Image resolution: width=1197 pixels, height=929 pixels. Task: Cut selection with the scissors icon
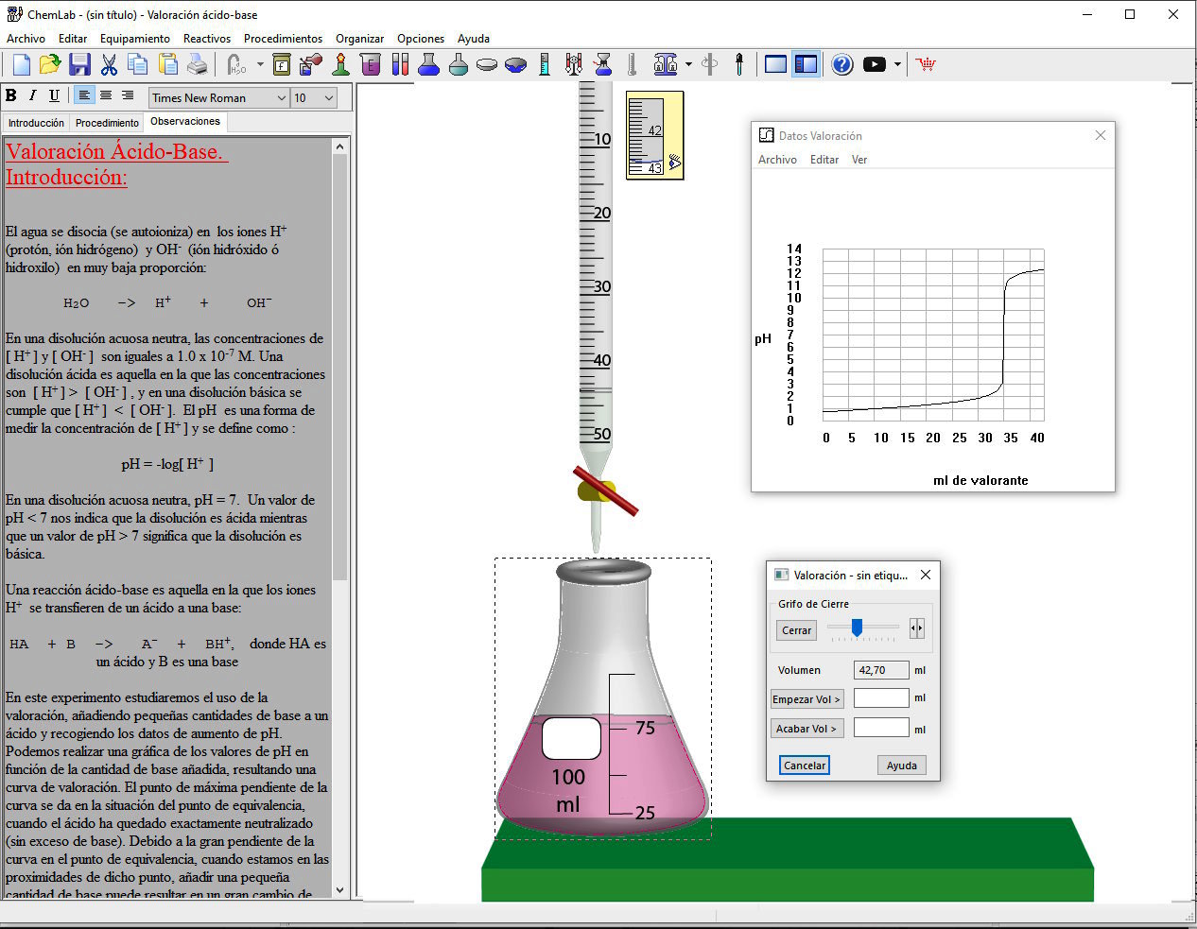[x=109, y=64]
